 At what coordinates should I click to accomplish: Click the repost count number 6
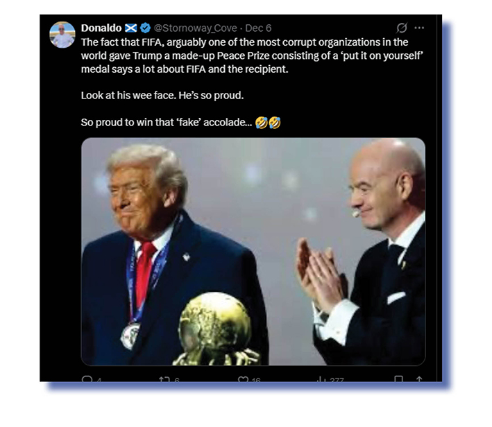[x=177, y=380]
